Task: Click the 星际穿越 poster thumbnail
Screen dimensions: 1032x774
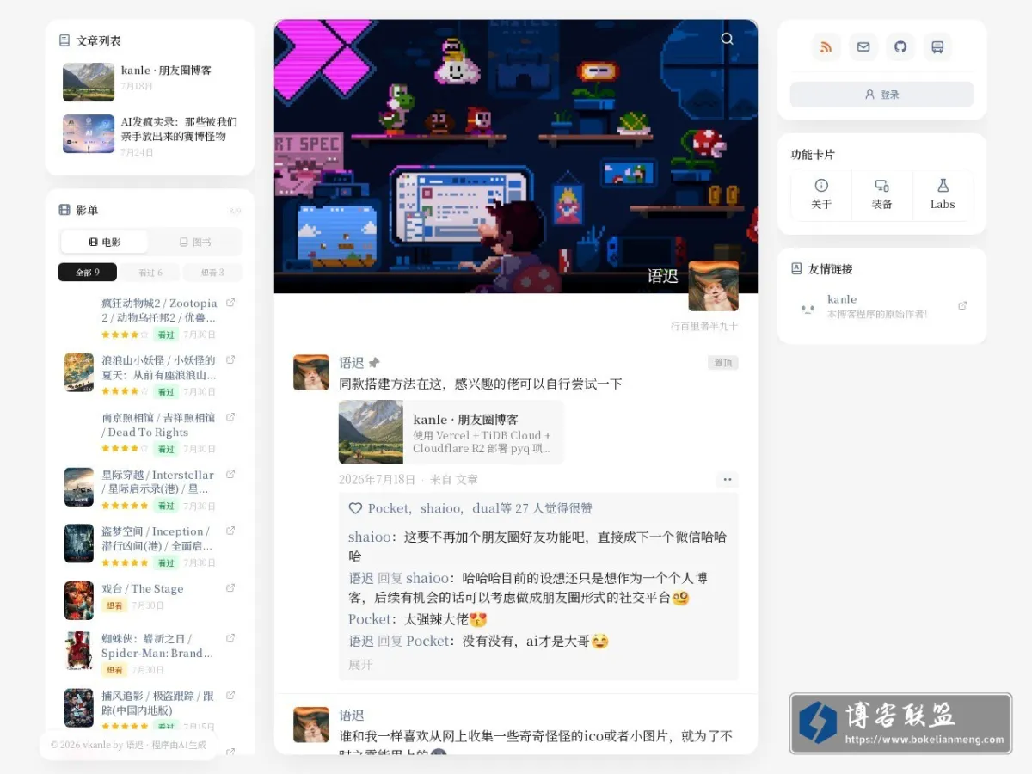Action: tap(79, 487)
